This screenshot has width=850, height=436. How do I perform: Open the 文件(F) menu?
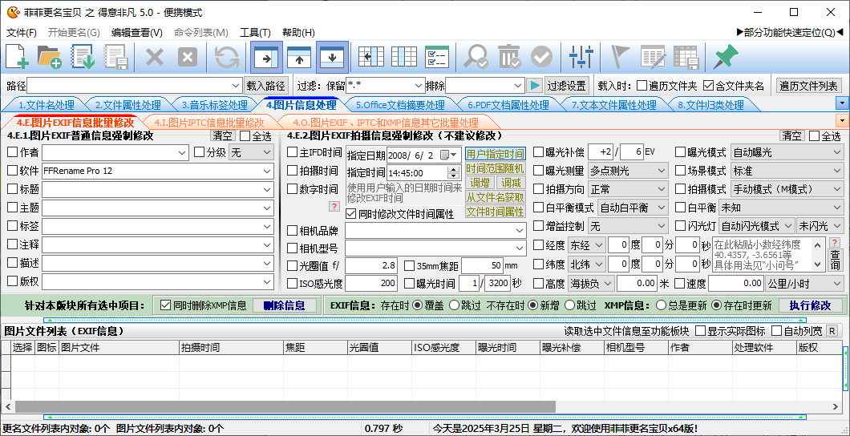(x=22, y=33)
